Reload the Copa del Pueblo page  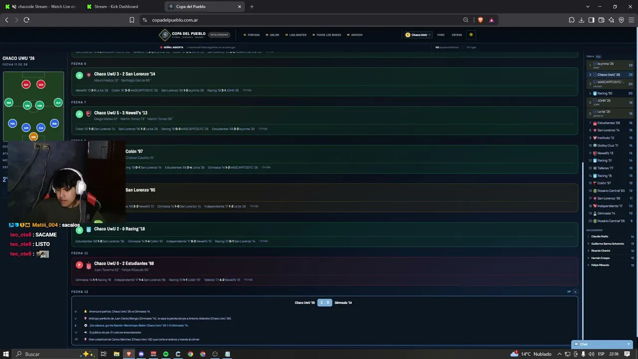[x=26, y=20]
